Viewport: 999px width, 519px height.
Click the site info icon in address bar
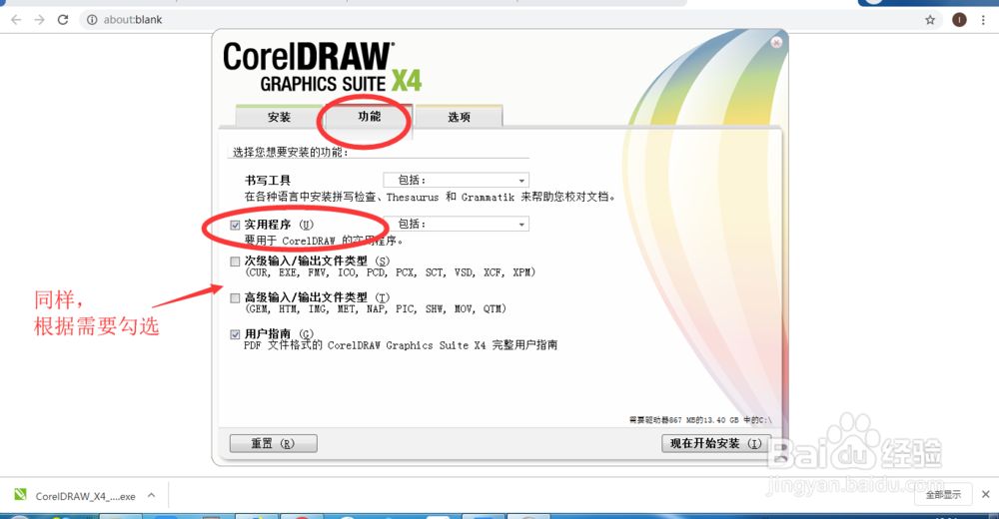[x=92, y=20]
